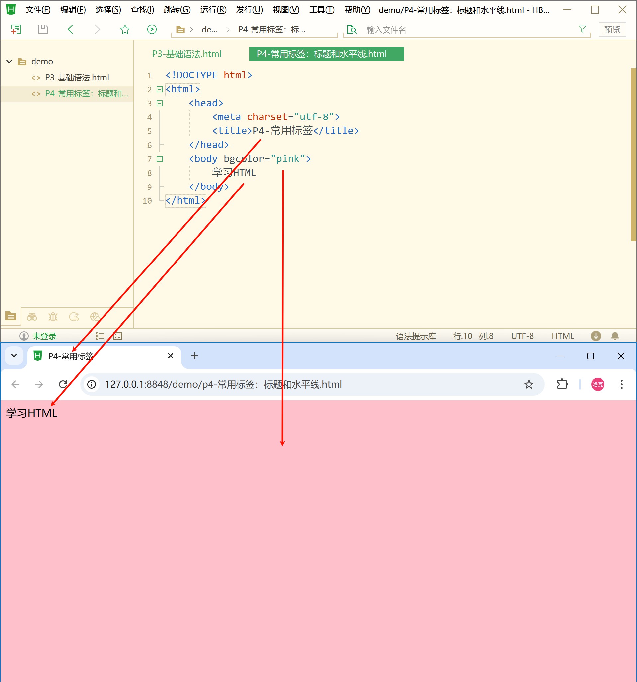Collapse the demo folder in project tree
The image size is (637, 682).
pyautogui.click(x=9, y=61)
